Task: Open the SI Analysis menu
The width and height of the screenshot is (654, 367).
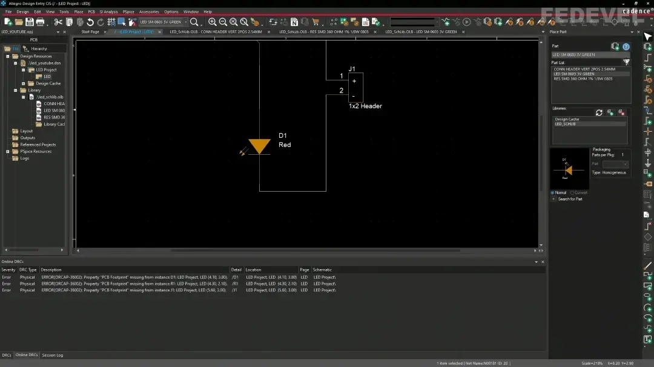Action: coord(108,11)
